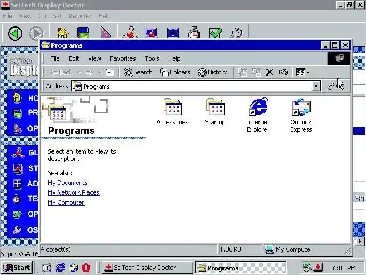Click the Start button

coord(17,268)
